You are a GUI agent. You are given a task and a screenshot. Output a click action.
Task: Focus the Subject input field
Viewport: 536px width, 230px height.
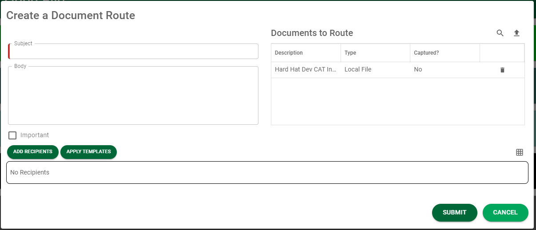pos(133,52)
